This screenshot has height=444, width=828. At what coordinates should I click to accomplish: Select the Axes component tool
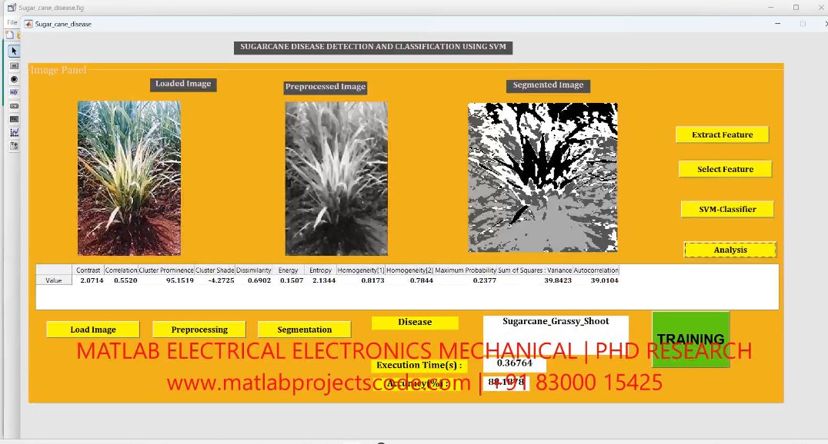coord(14,132)
